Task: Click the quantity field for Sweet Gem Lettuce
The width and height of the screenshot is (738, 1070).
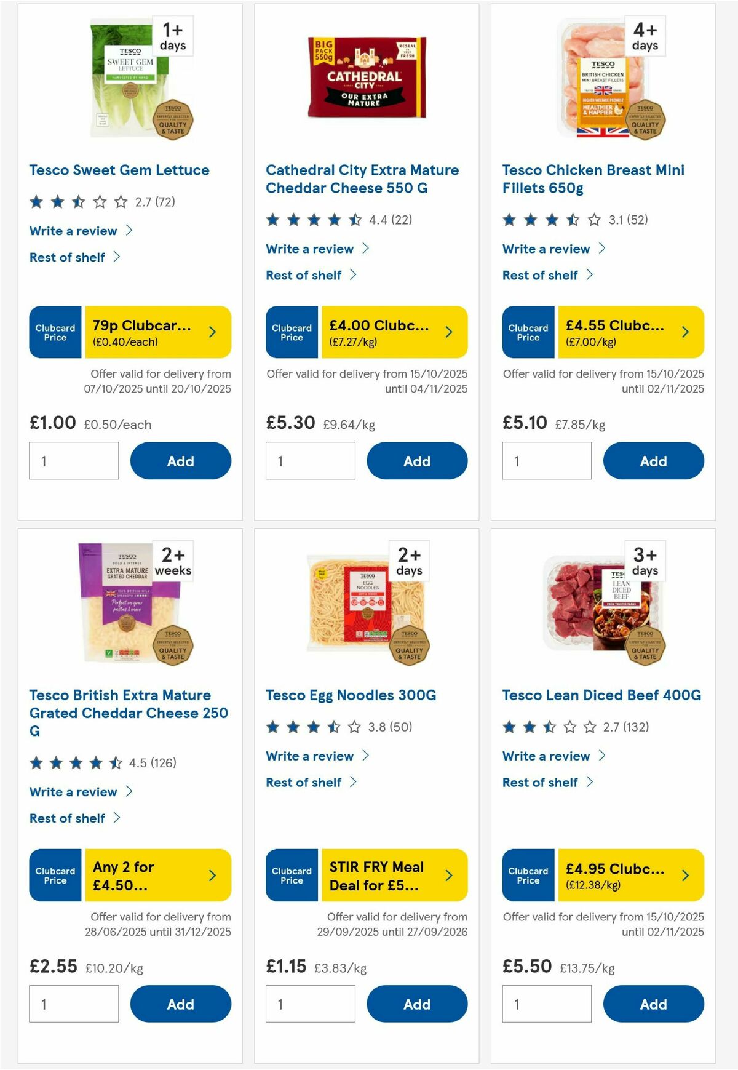Action: pyautogui.click(x=74, y=460)
